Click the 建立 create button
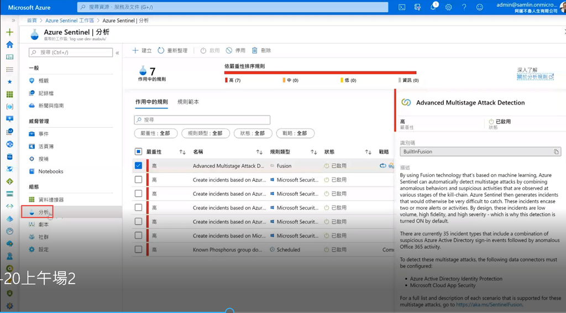Viewport: 566px width, 313px height. (142, 50)
